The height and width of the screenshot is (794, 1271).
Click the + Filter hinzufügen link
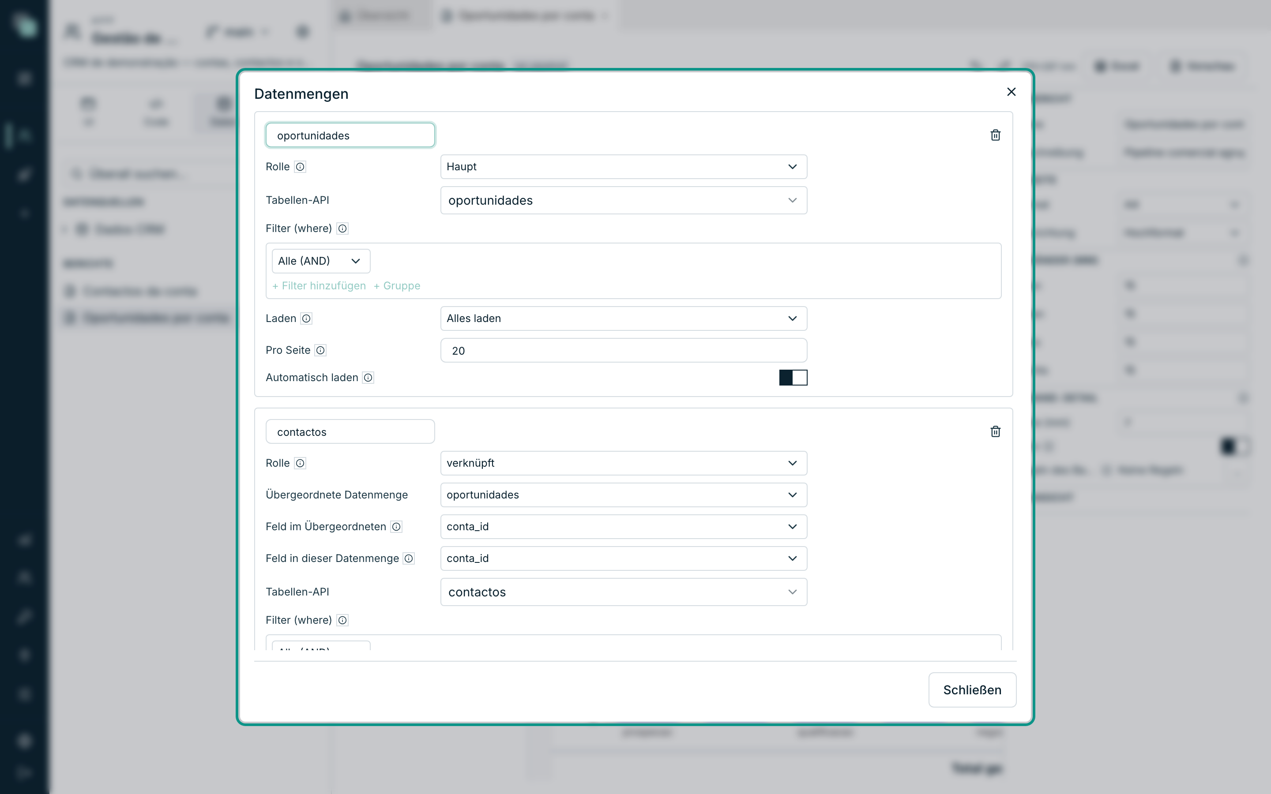(319, 286)
